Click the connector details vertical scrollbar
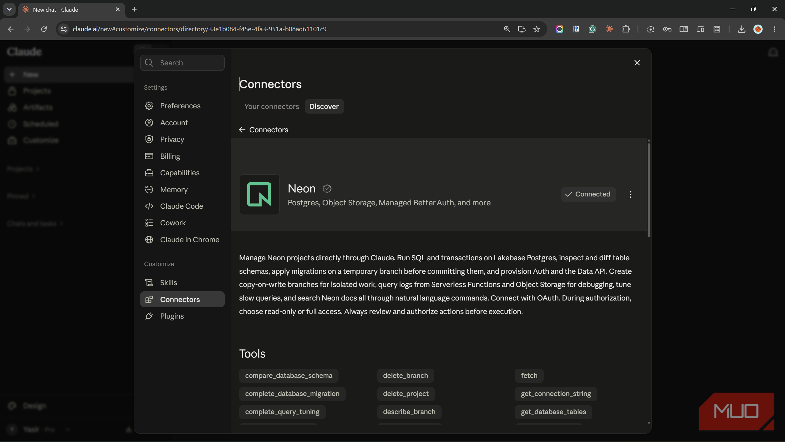This screenshot has width=785, height=442. click(649, 190)
